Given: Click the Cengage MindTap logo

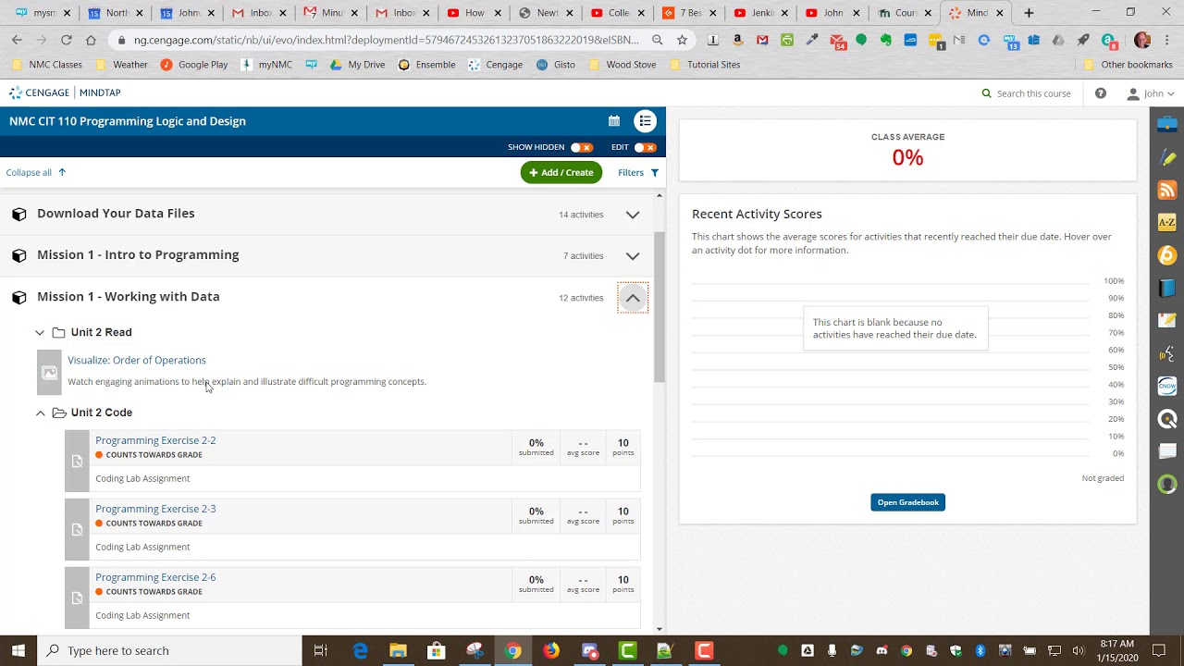Looking at the screenshot, I should tap(65, 92).
